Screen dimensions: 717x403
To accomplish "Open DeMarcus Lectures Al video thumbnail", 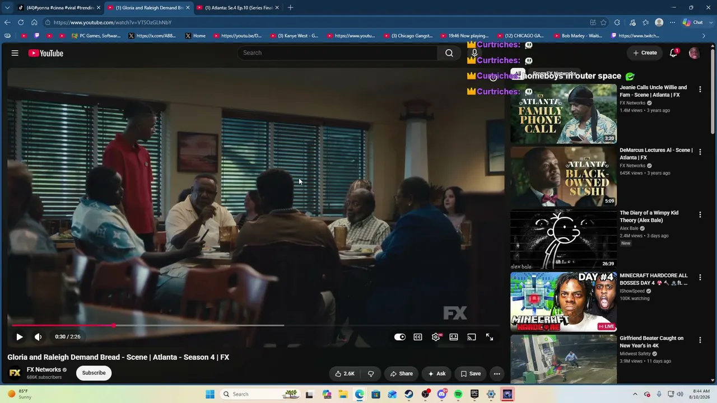I will [564, 176].
